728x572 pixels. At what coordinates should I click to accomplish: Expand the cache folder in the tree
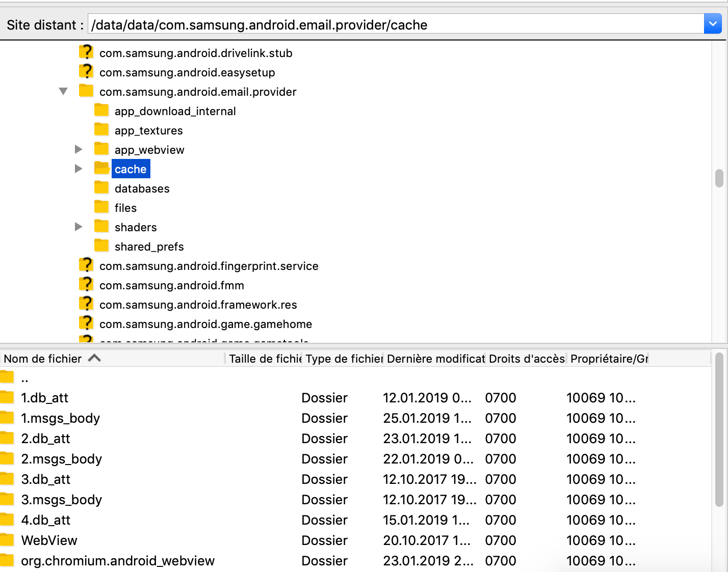point(79,168)
